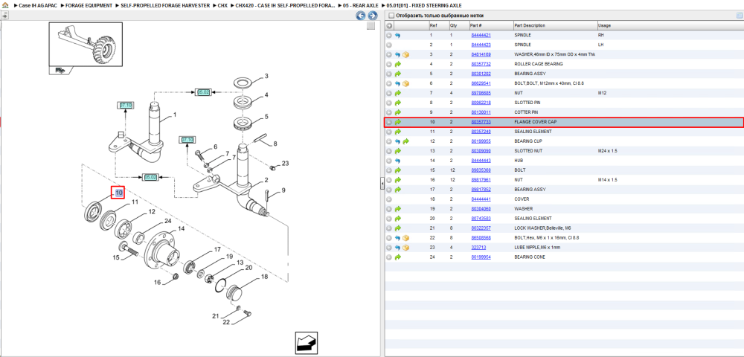Open part number link 323713

tap(478, 248)
